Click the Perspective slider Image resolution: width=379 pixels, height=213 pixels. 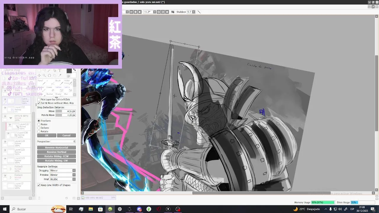tap(63, 142)
